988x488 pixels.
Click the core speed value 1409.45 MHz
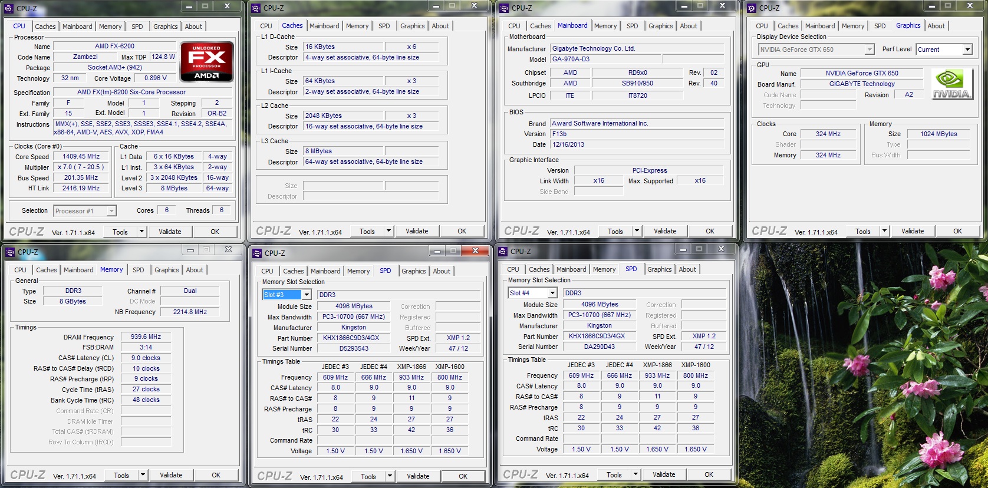click(81, 157)
